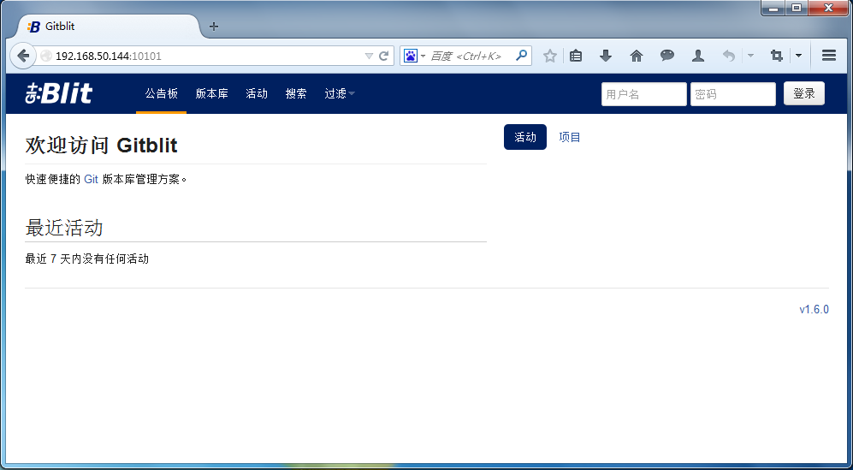This screenshot has height=470, width=853.
Task: Click the user profile silhouette icon
Action: (698, 56)
